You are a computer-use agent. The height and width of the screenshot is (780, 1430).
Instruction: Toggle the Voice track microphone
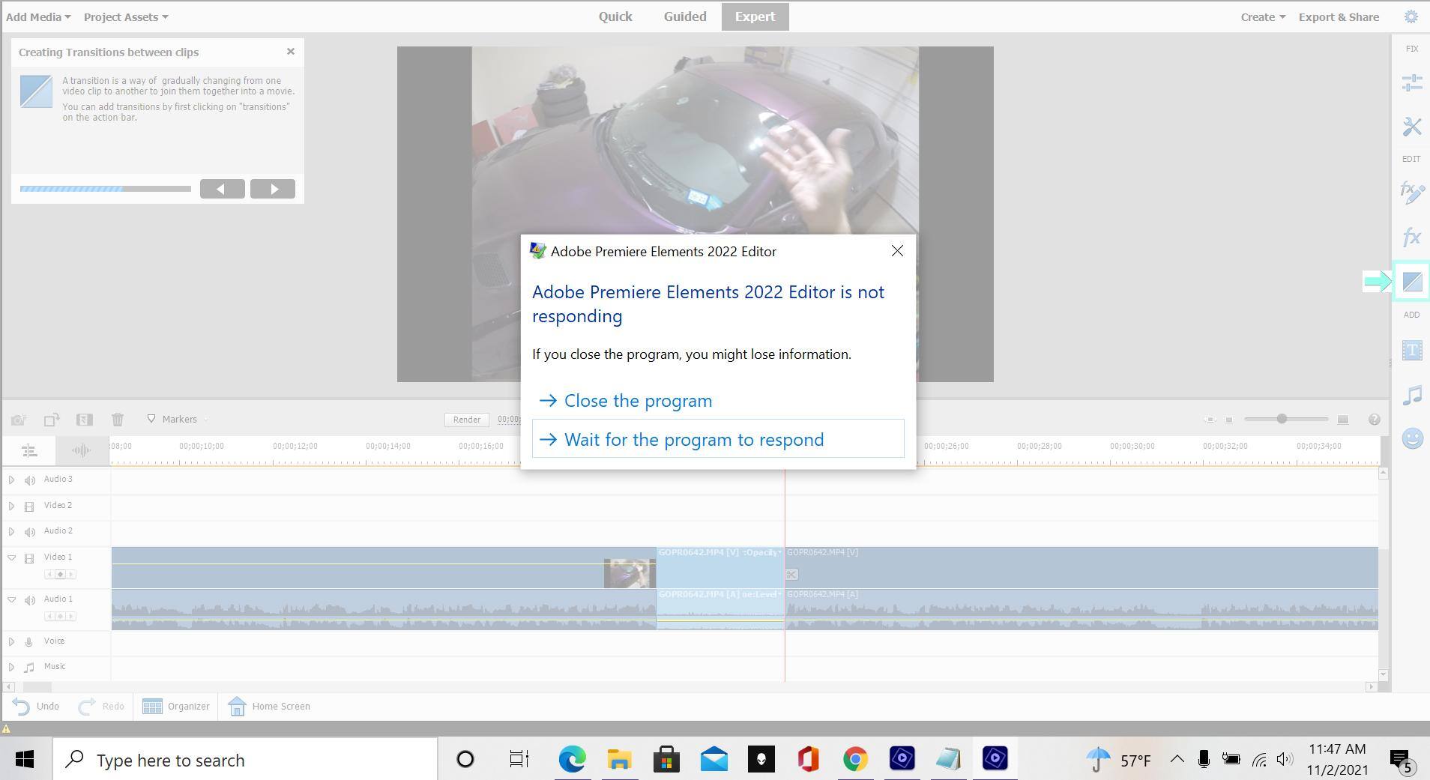coord(29,642)
